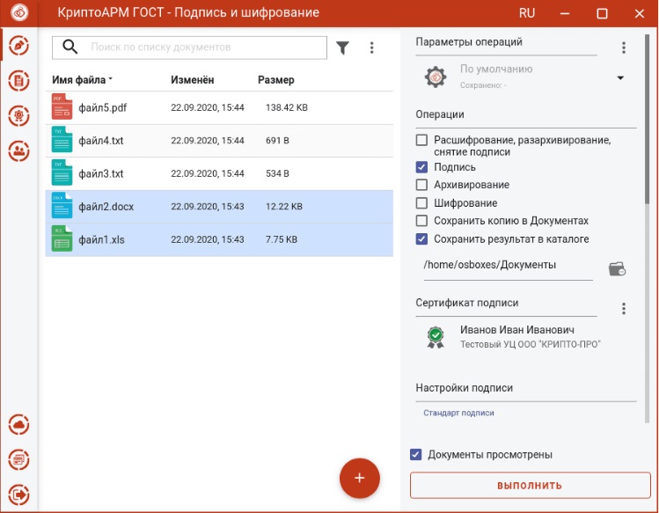Click the Сохранено: - label
The image size is (659, 513).
click(x=483, y=85)
